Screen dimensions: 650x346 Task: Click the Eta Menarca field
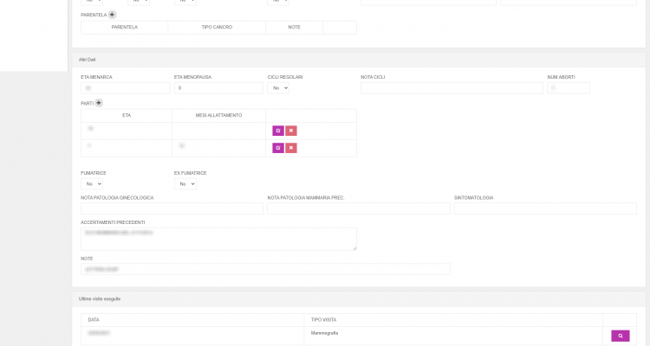pyautogui.click(x=125, y=88)
